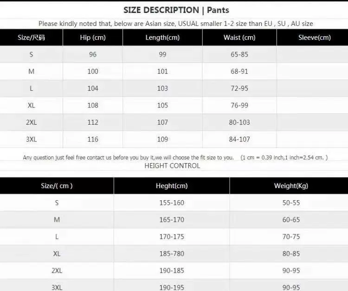
Task: Click the Length(cm) column header
Action: 162,38
